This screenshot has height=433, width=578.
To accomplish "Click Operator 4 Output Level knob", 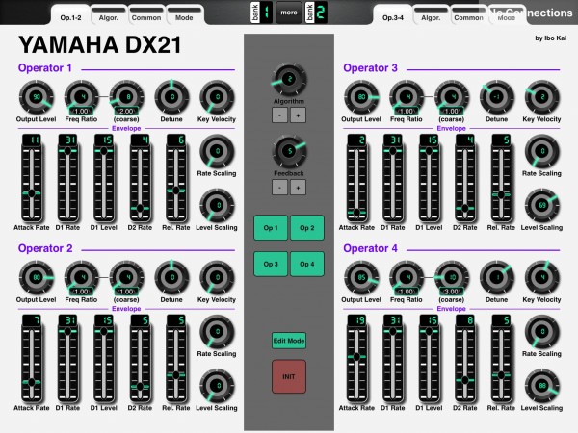I will (x=361, y=278).
